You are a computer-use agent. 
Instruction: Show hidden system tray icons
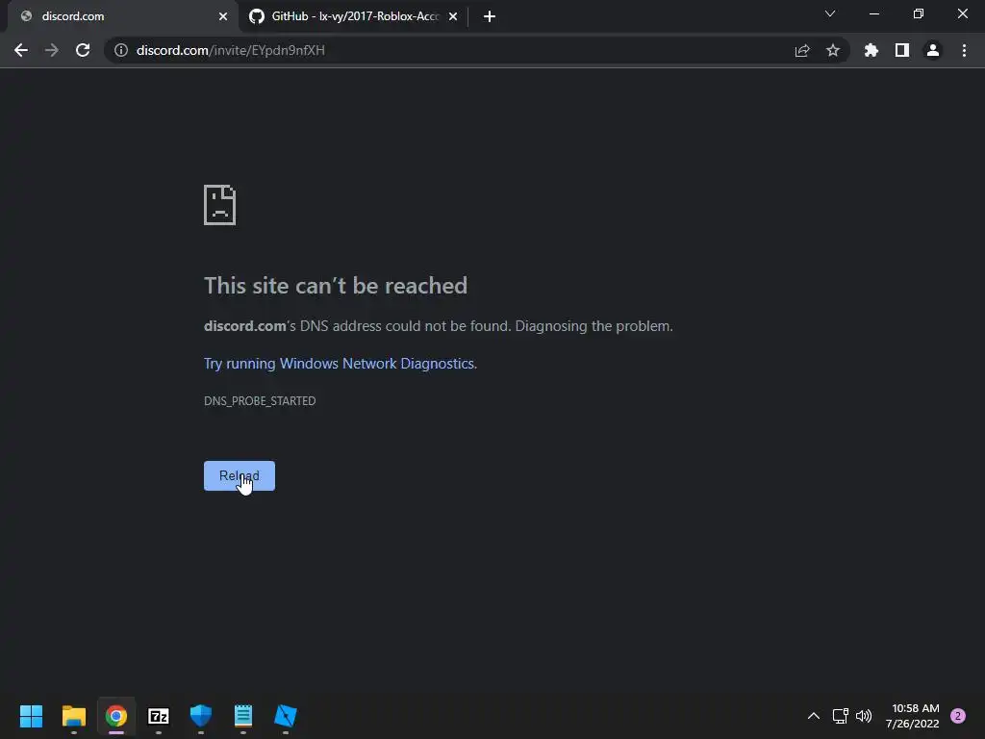(x=814, y=716)
